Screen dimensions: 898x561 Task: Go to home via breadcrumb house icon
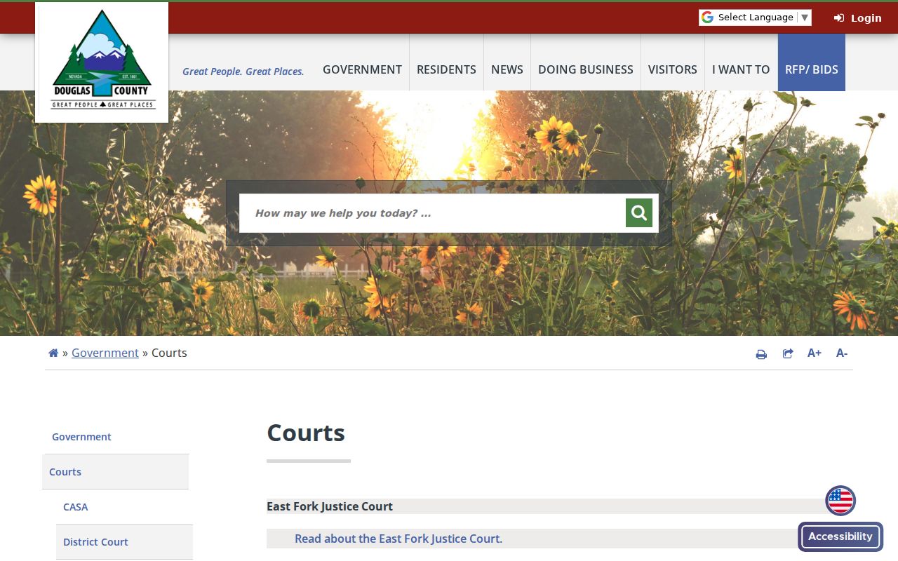click(53, 353)
